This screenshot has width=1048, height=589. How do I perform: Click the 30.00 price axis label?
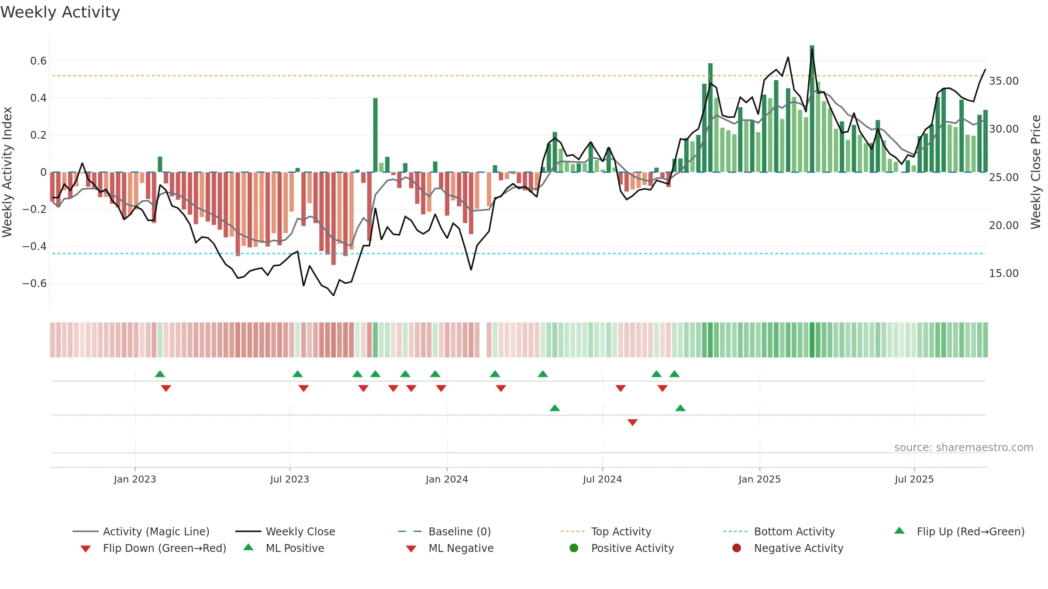[1004, 129]
